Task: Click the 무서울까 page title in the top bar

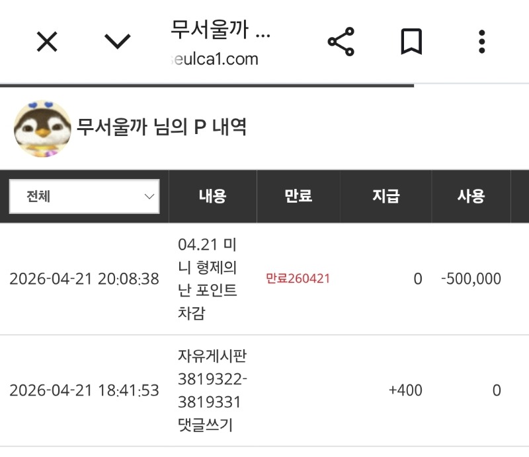Action: (220, 30)
